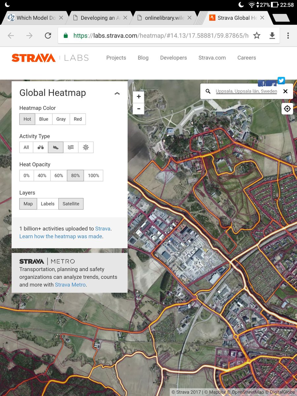Choose the winter snowflake activity type
Screen dimensions: 297x396
(x=86, y=148)
